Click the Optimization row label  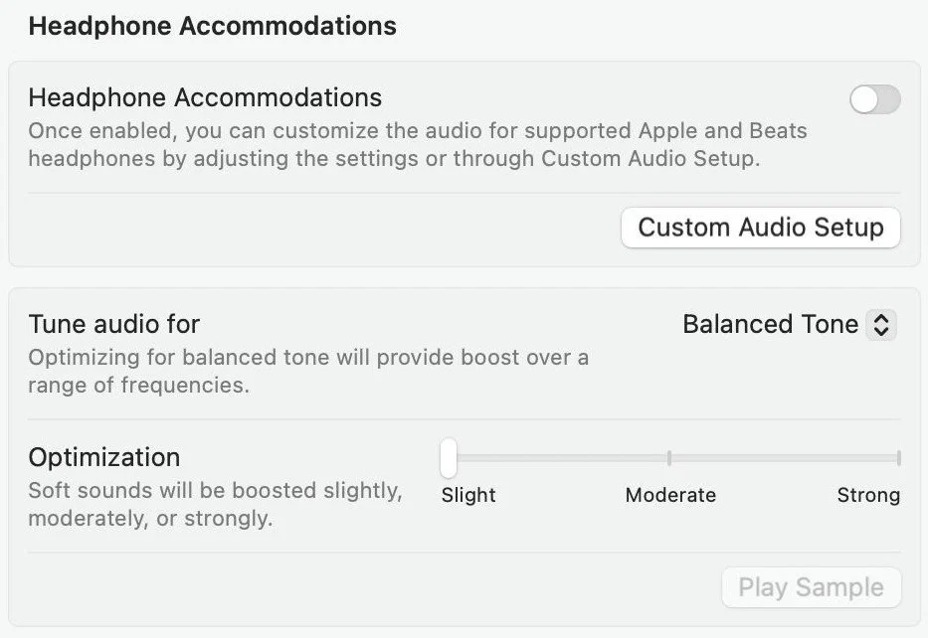(x=104, y=457)
